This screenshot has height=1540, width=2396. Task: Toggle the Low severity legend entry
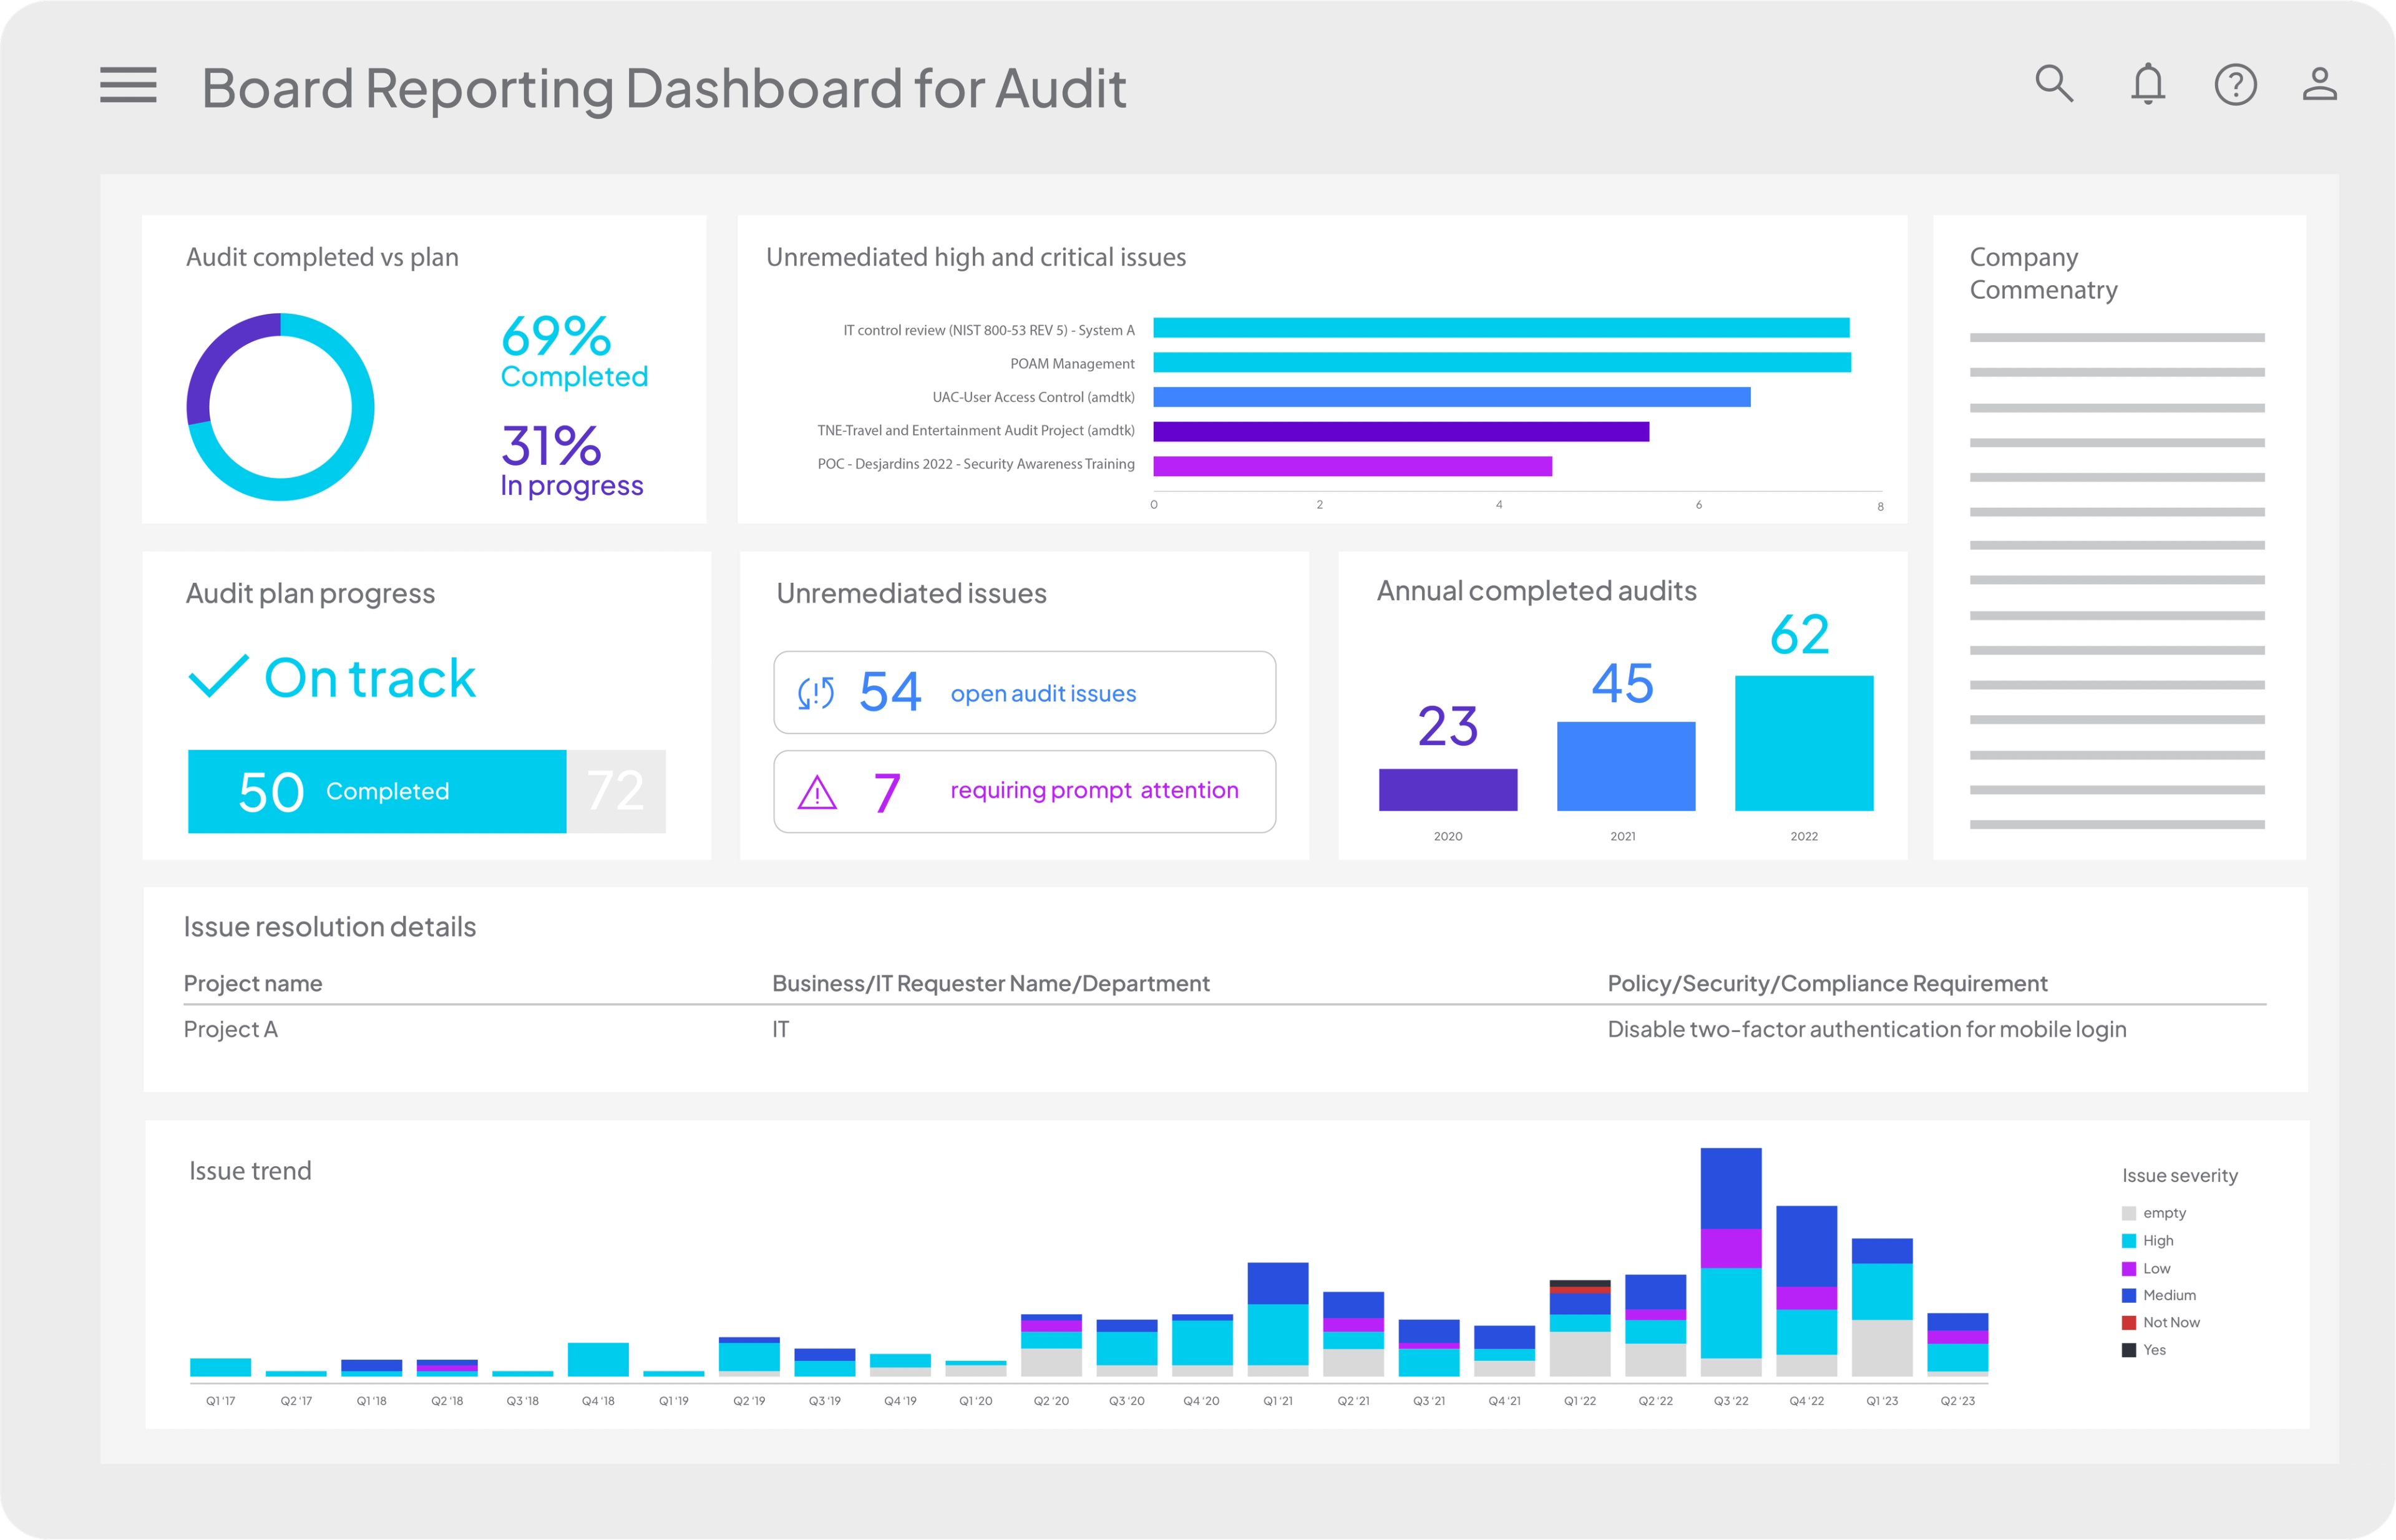click(2156, 1268)
